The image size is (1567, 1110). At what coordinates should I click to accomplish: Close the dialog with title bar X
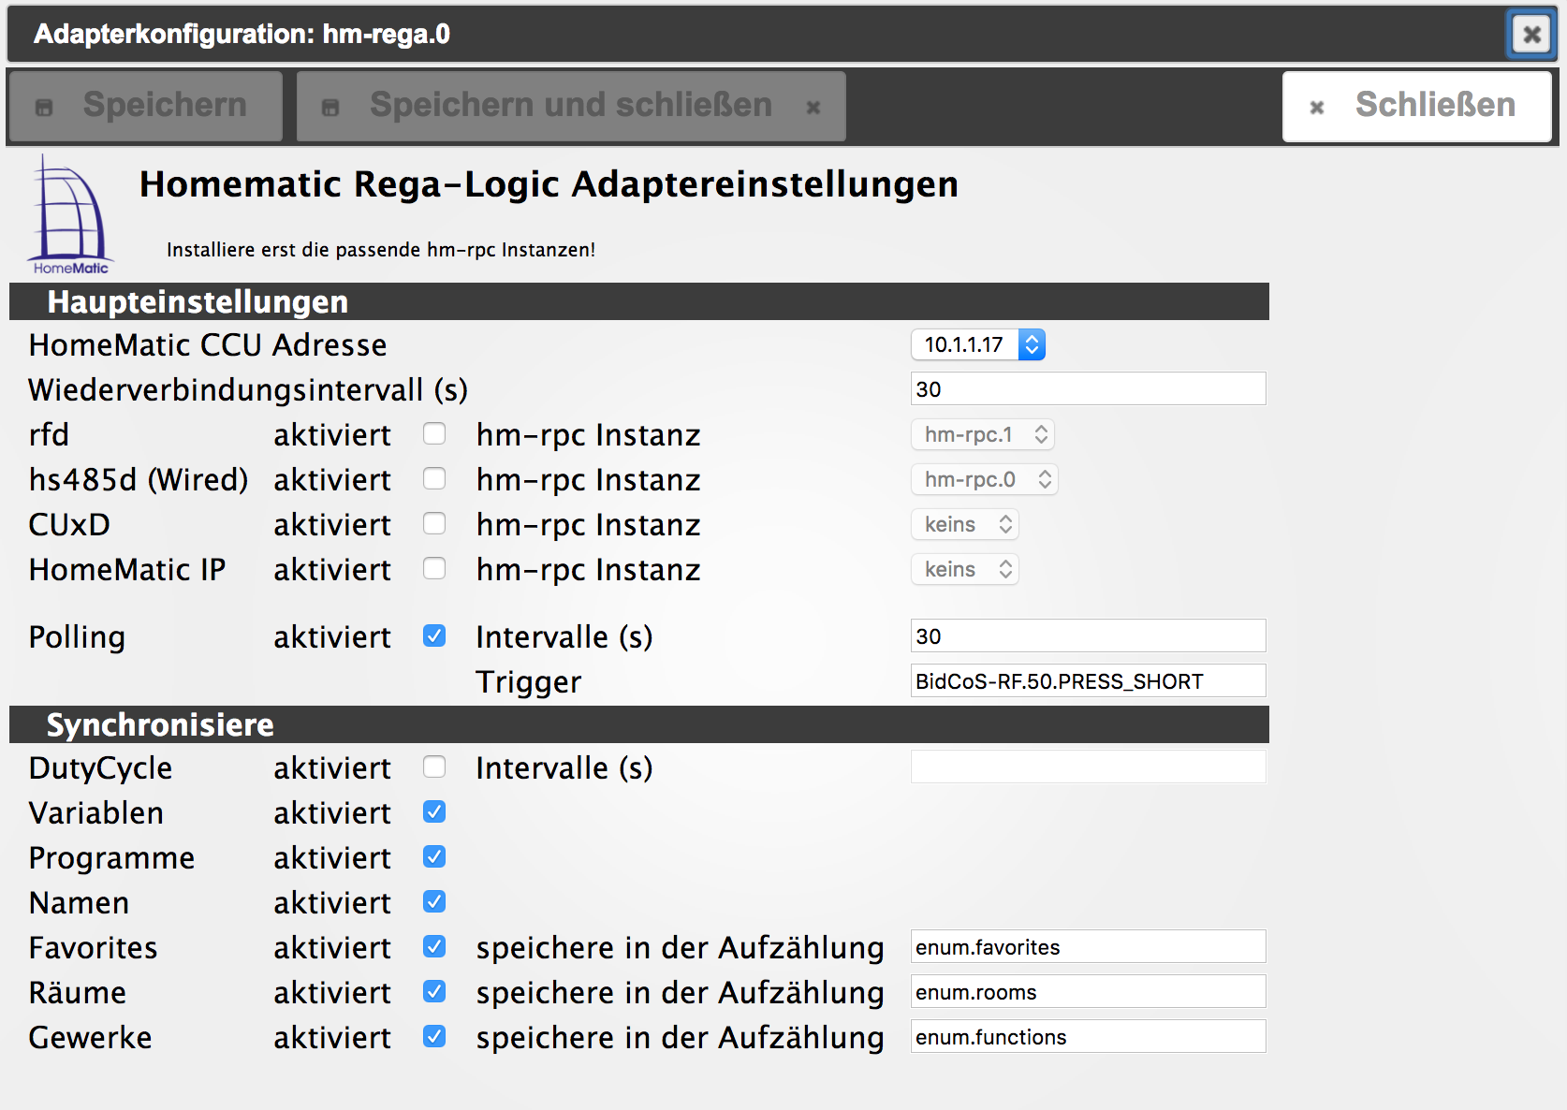point(1531,35)
